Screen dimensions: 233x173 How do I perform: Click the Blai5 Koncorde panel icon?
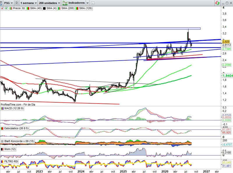click(2, 141)
